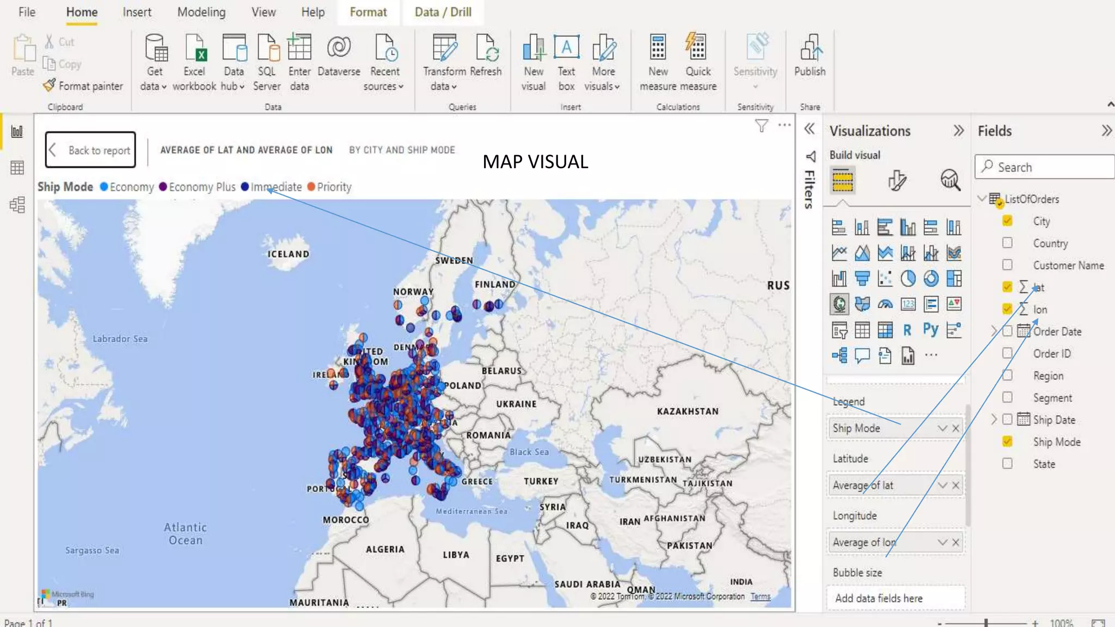This screenshot has width=1115, height=627.
Task: Pick the Slicer visual icon
Action: tap(839, 330)
